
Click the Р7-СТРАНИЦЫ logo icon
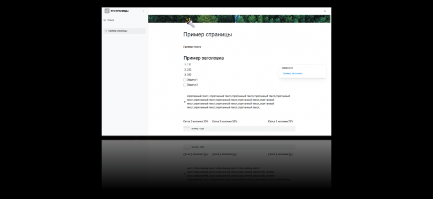click(107, 11)
